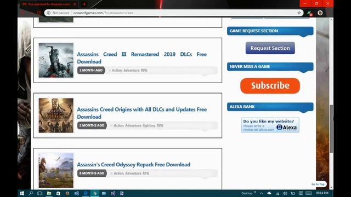Click RPG tag under Creed III Remastered

pos(144,71)
